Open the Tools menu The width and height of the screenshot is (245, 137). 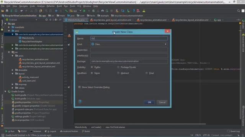pyautogui.click(x=72, y=6)
